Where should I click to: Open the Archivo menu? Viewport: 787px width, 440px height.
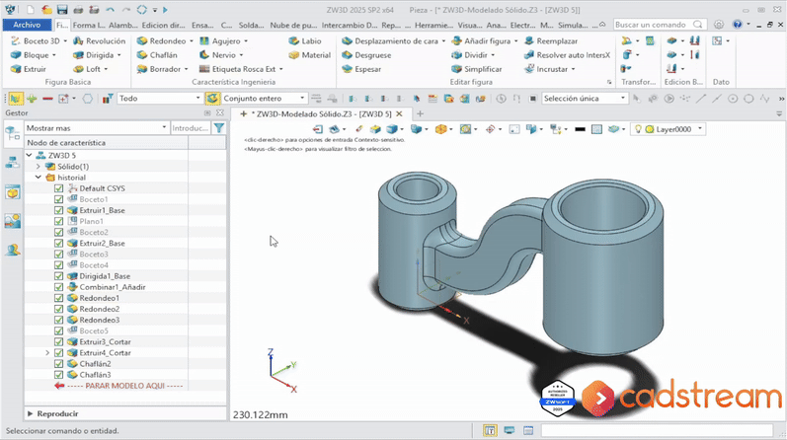(27, 25)
